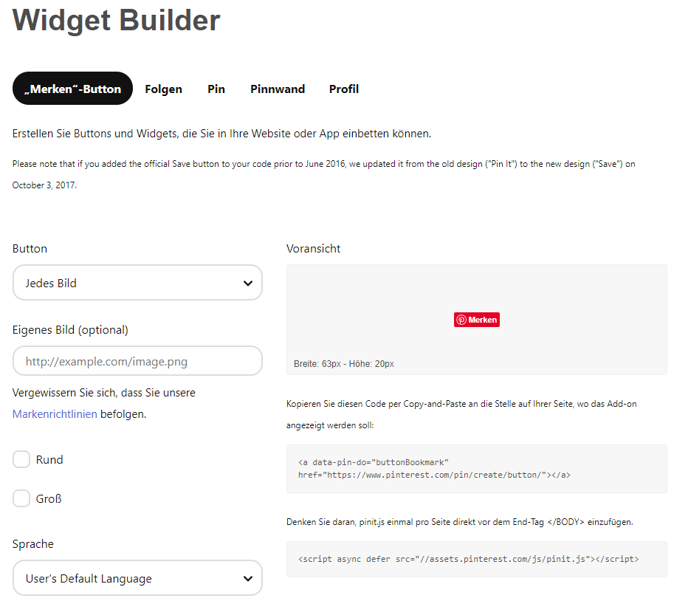Open the Pin tab

coord(216,89)
